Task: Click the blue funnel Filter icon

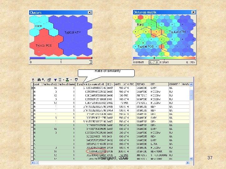Action: click(x=55, y=80)
